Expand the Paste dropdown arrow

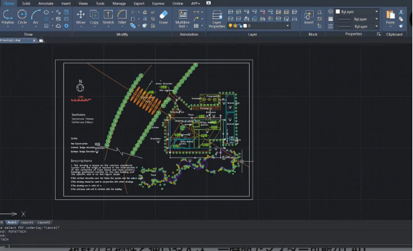tap(390, 26)
